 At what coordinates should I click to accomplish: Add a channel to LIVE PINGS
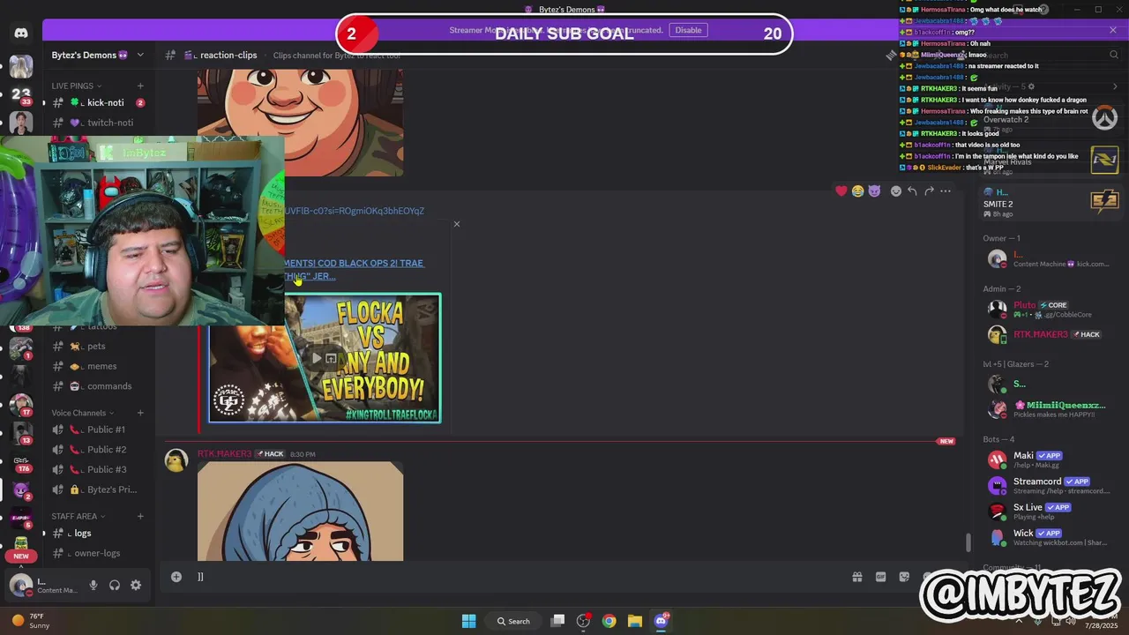tap(140, 86)
